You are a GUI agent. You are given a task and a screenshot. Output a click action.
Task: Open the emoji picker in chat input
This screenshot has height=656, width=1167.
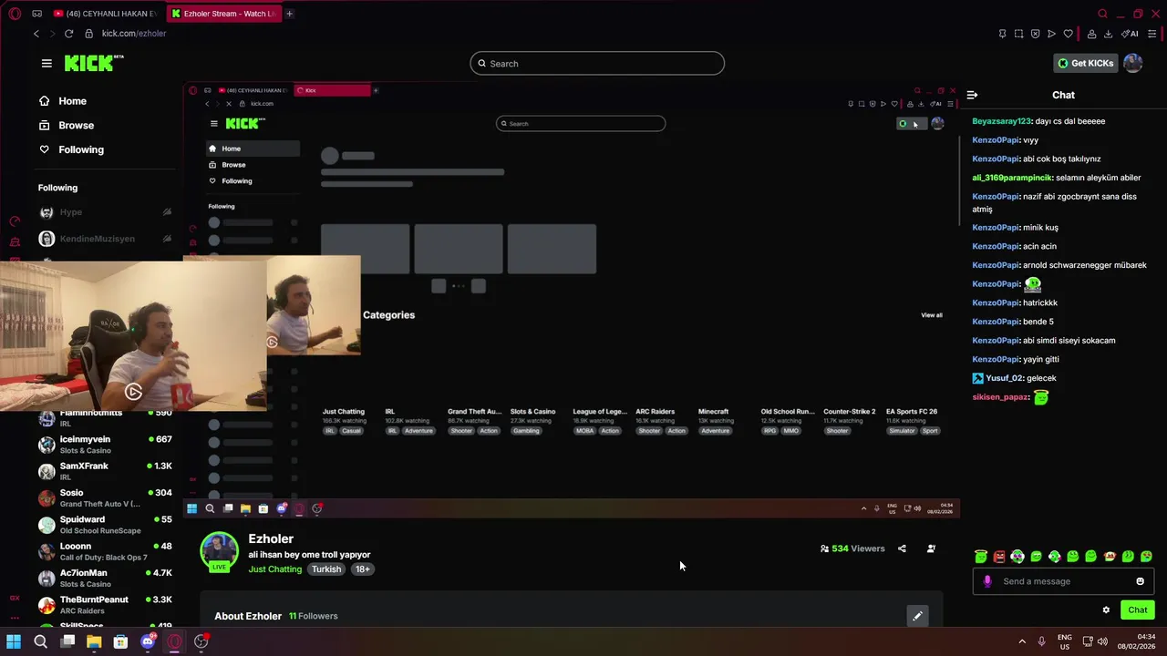pos(1140,581)
